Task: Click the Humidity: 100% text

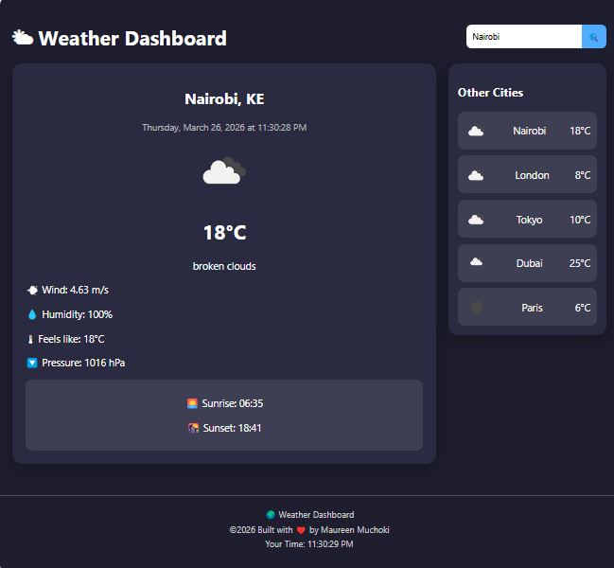Action: click(x=78, y=314)
